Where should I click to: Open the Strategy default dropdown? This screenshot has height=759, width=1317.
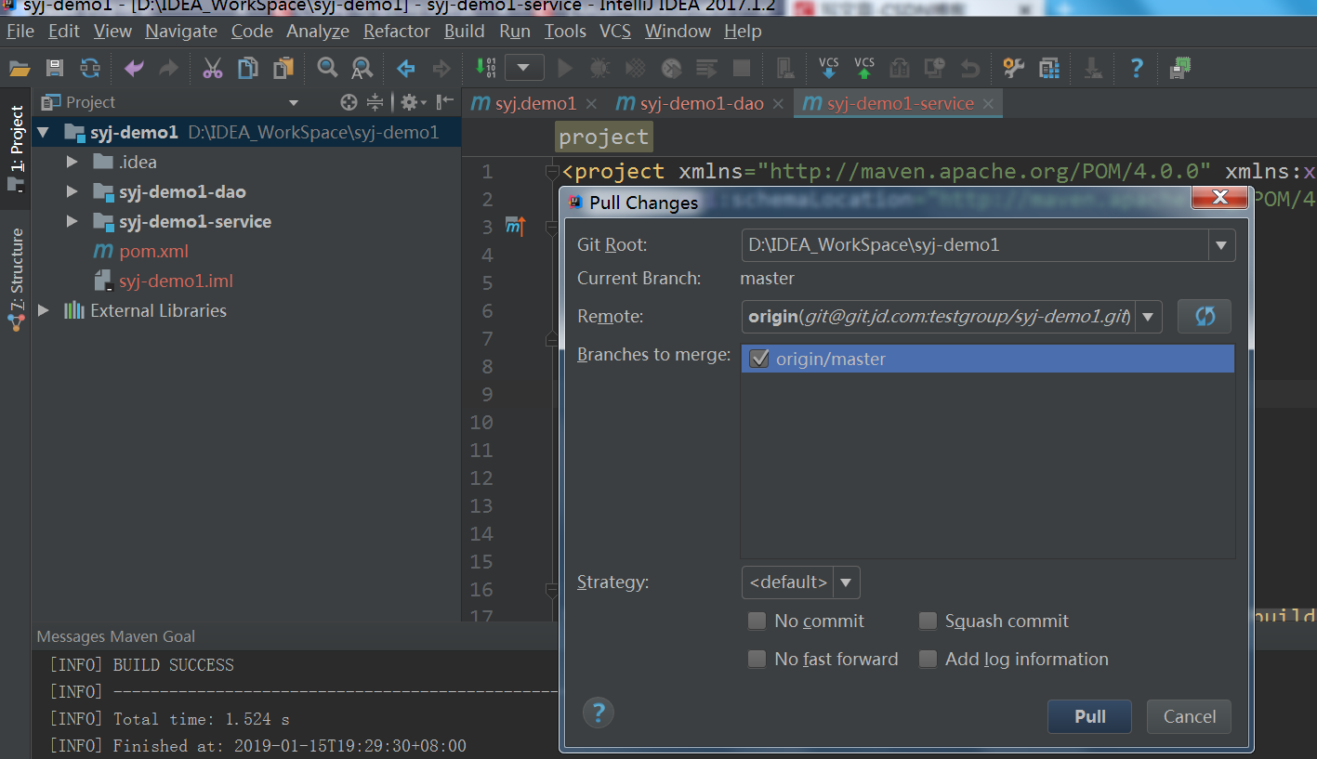846,582
